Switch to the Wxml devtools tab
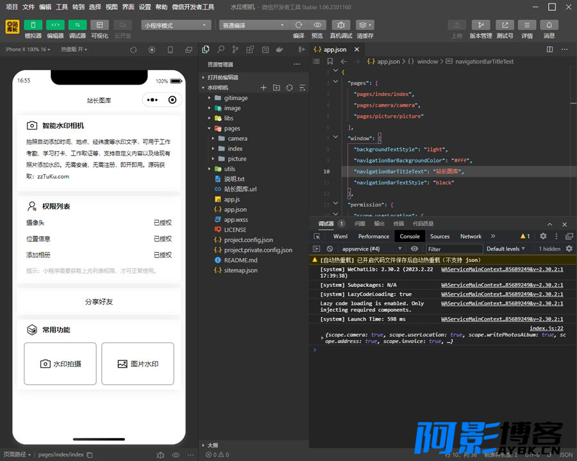This screenshot has height=461, width=577. [340, 236]
